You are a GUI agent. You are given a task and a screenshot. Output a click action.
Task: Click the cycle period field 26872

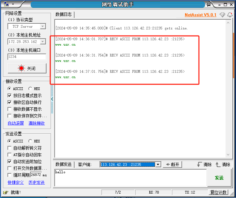click(36, 175)
